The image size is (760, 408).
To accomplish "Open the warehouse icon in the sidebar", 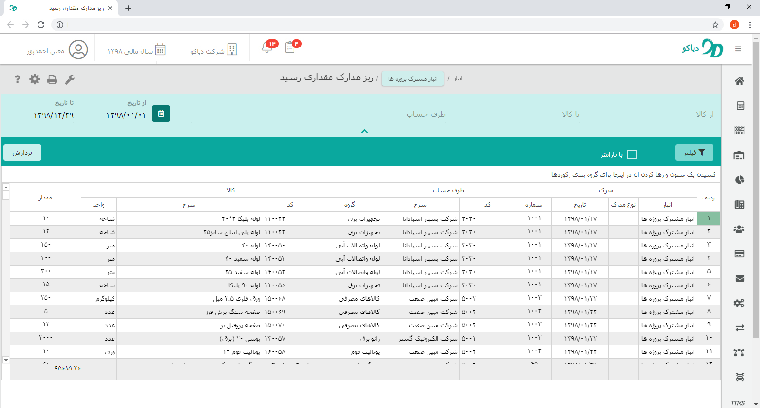I will click(x=740, y=155).
